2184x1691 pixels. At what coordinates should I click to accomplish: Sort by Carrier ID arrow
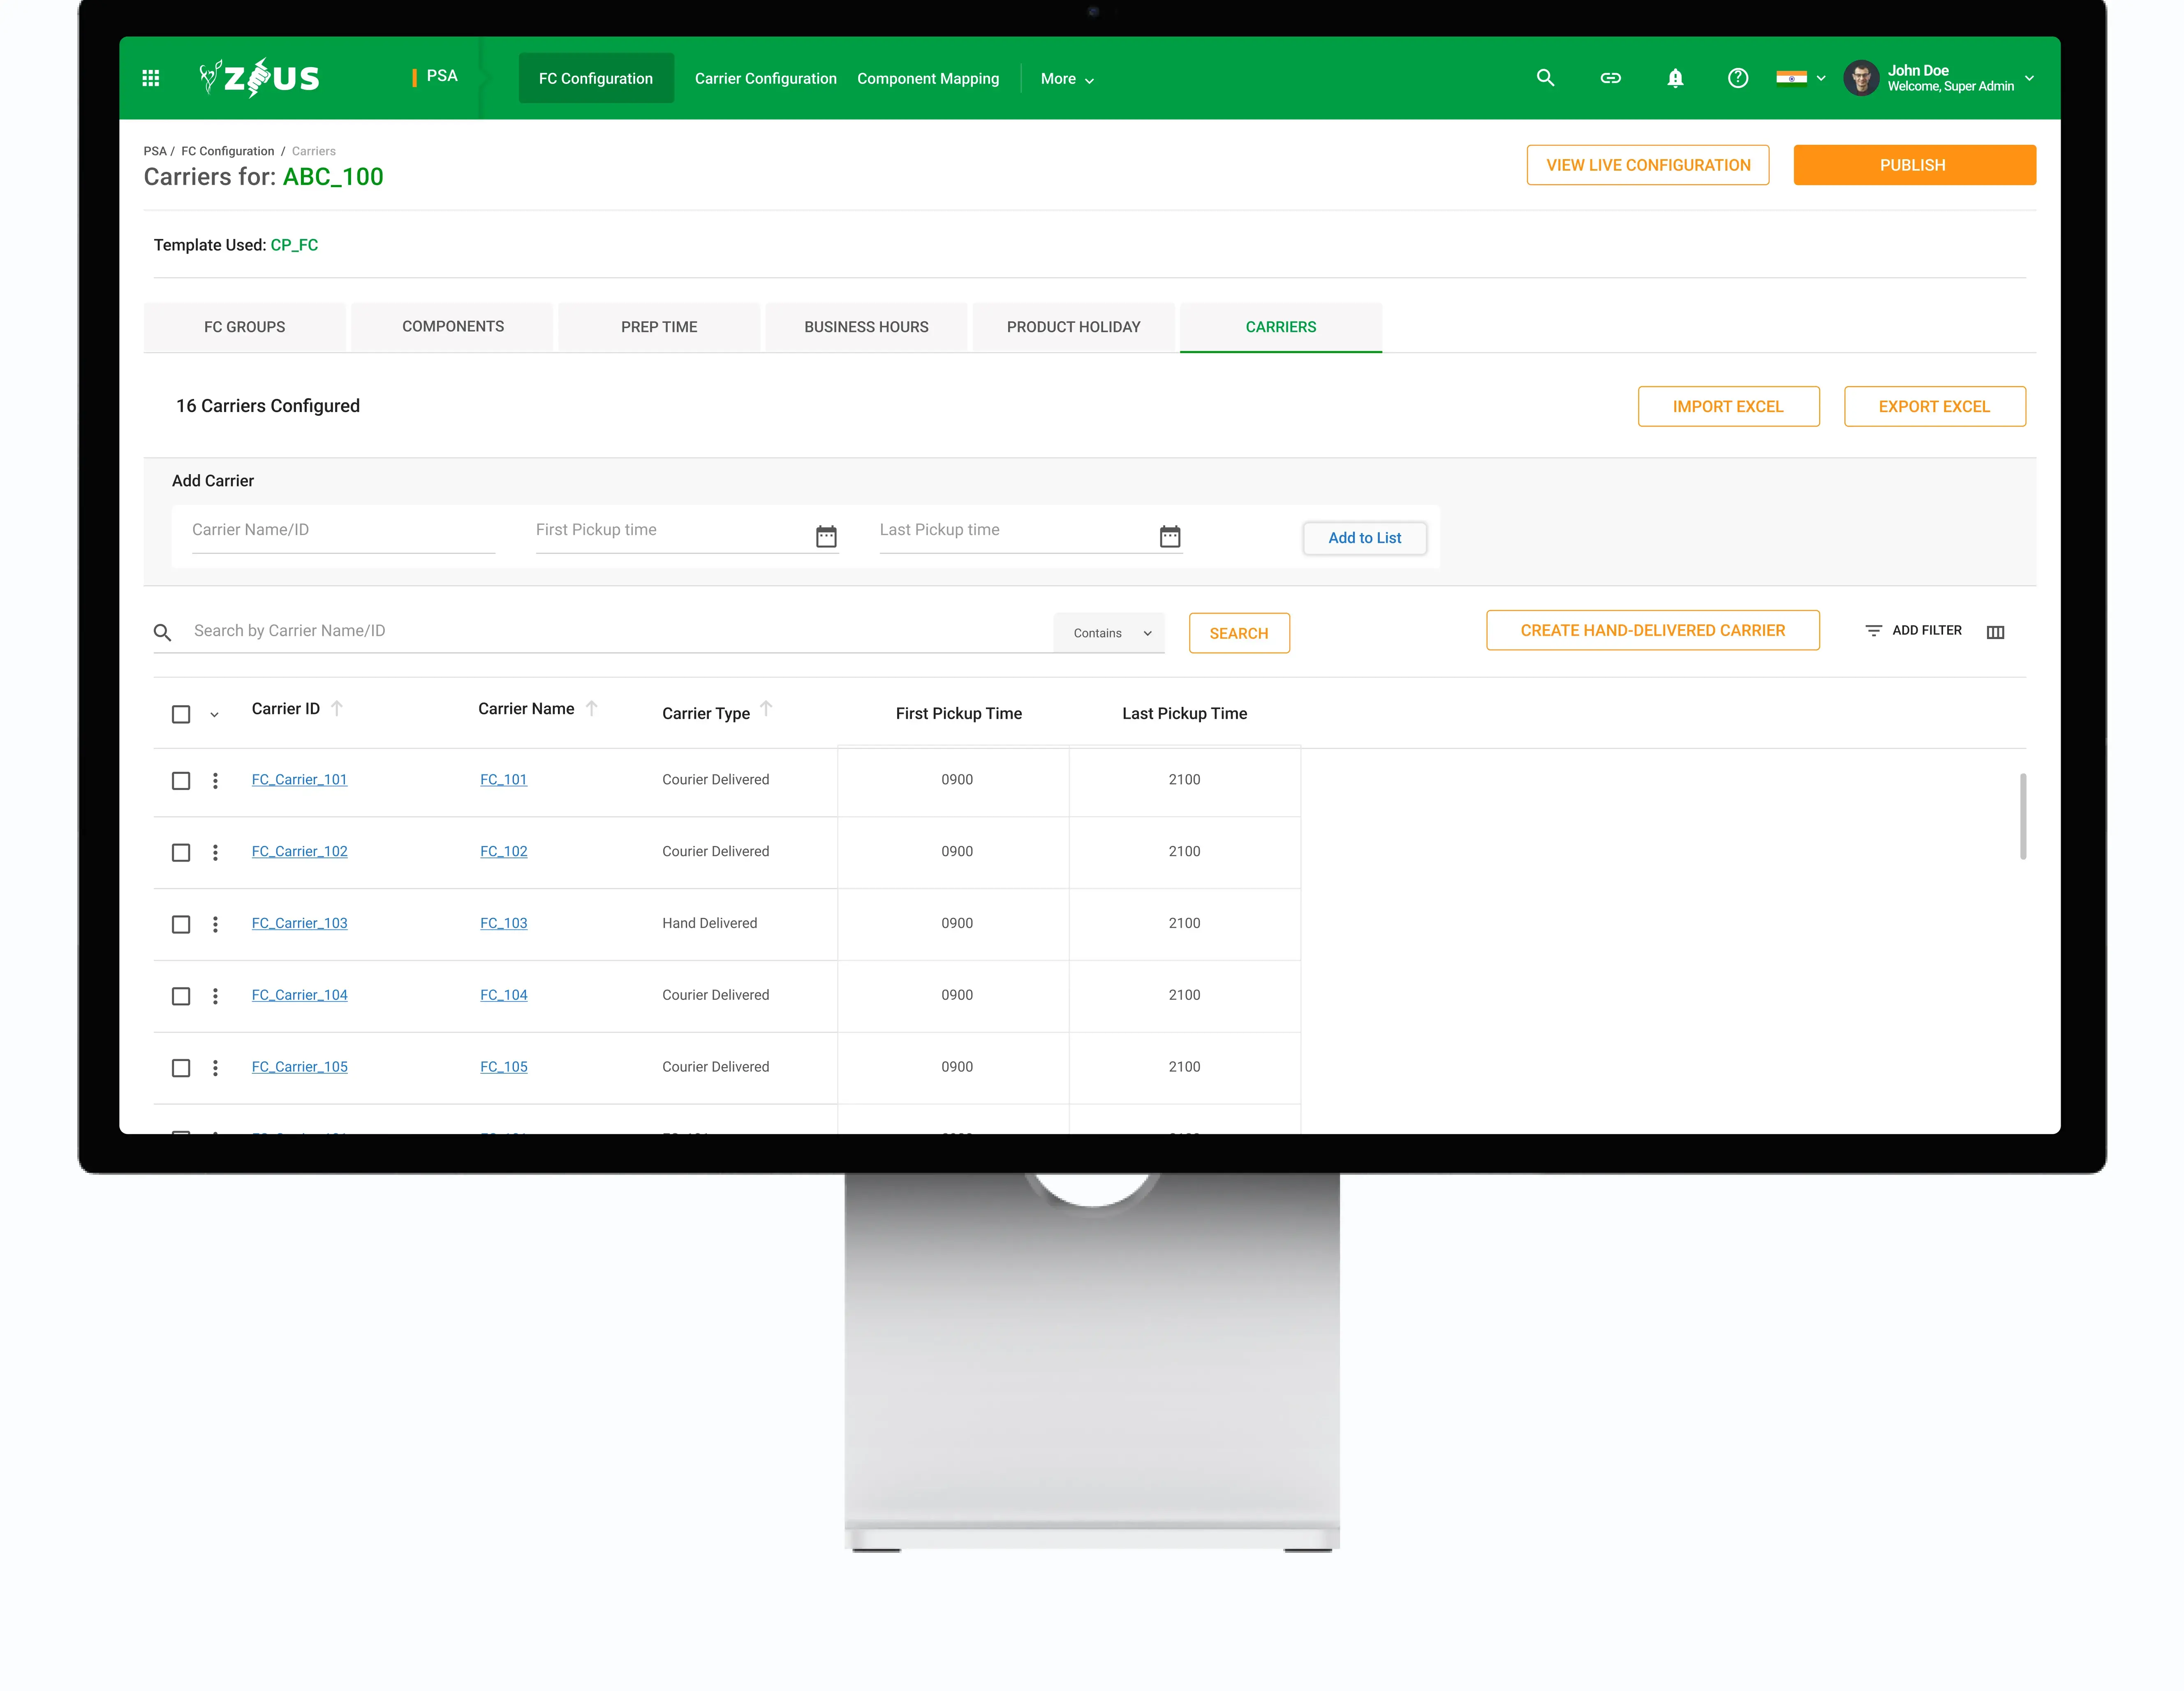(337, 708)
